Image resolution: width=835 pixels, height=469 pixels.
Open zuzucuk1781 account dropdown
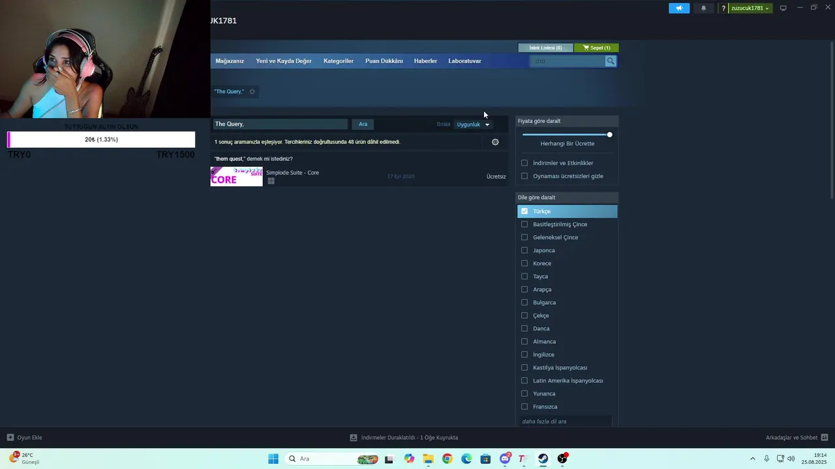[750, 8]
